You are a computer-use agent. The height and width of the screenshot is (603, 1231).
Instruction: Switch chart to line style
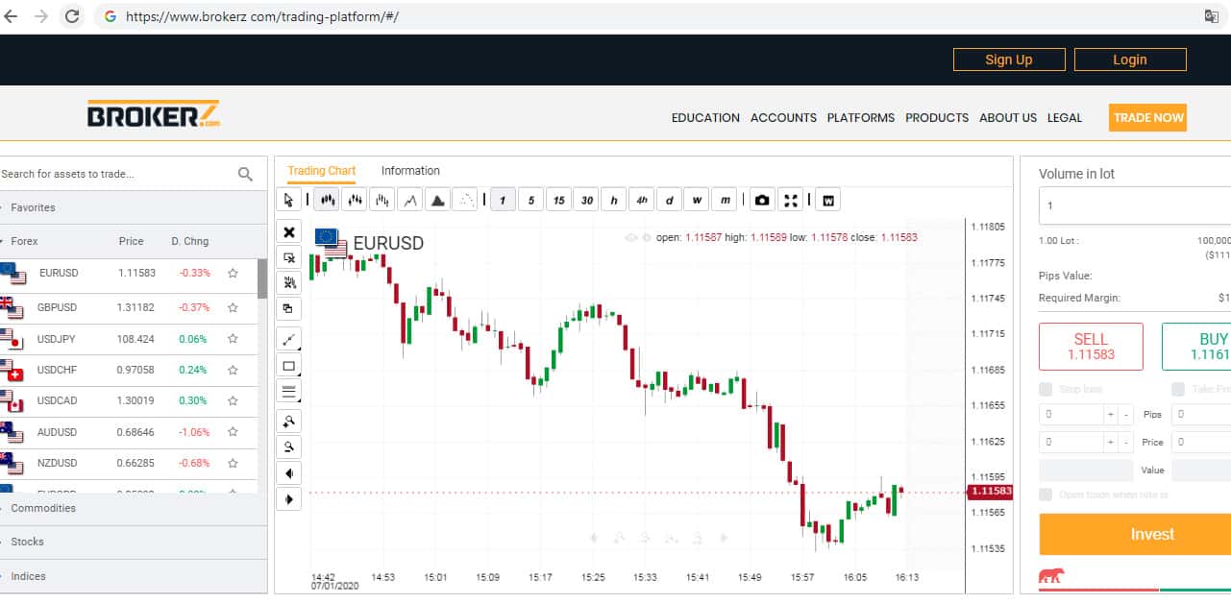click(410, 200)
